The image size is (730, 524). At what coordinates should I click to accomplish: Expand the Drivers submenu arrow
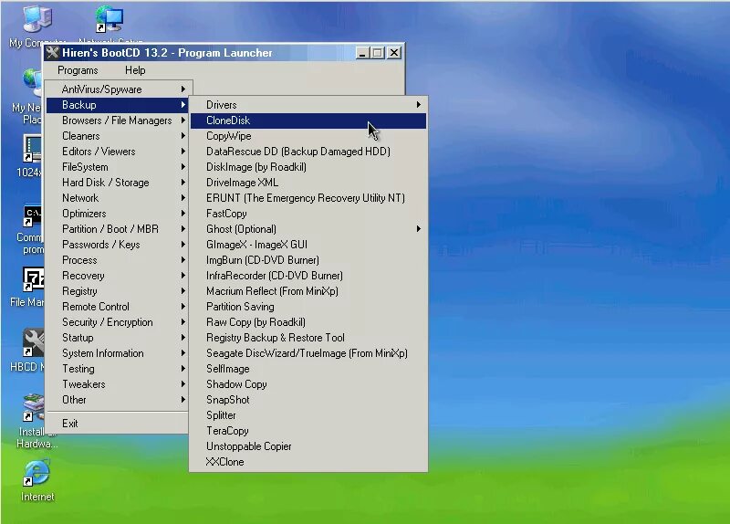tap(419, 105)
